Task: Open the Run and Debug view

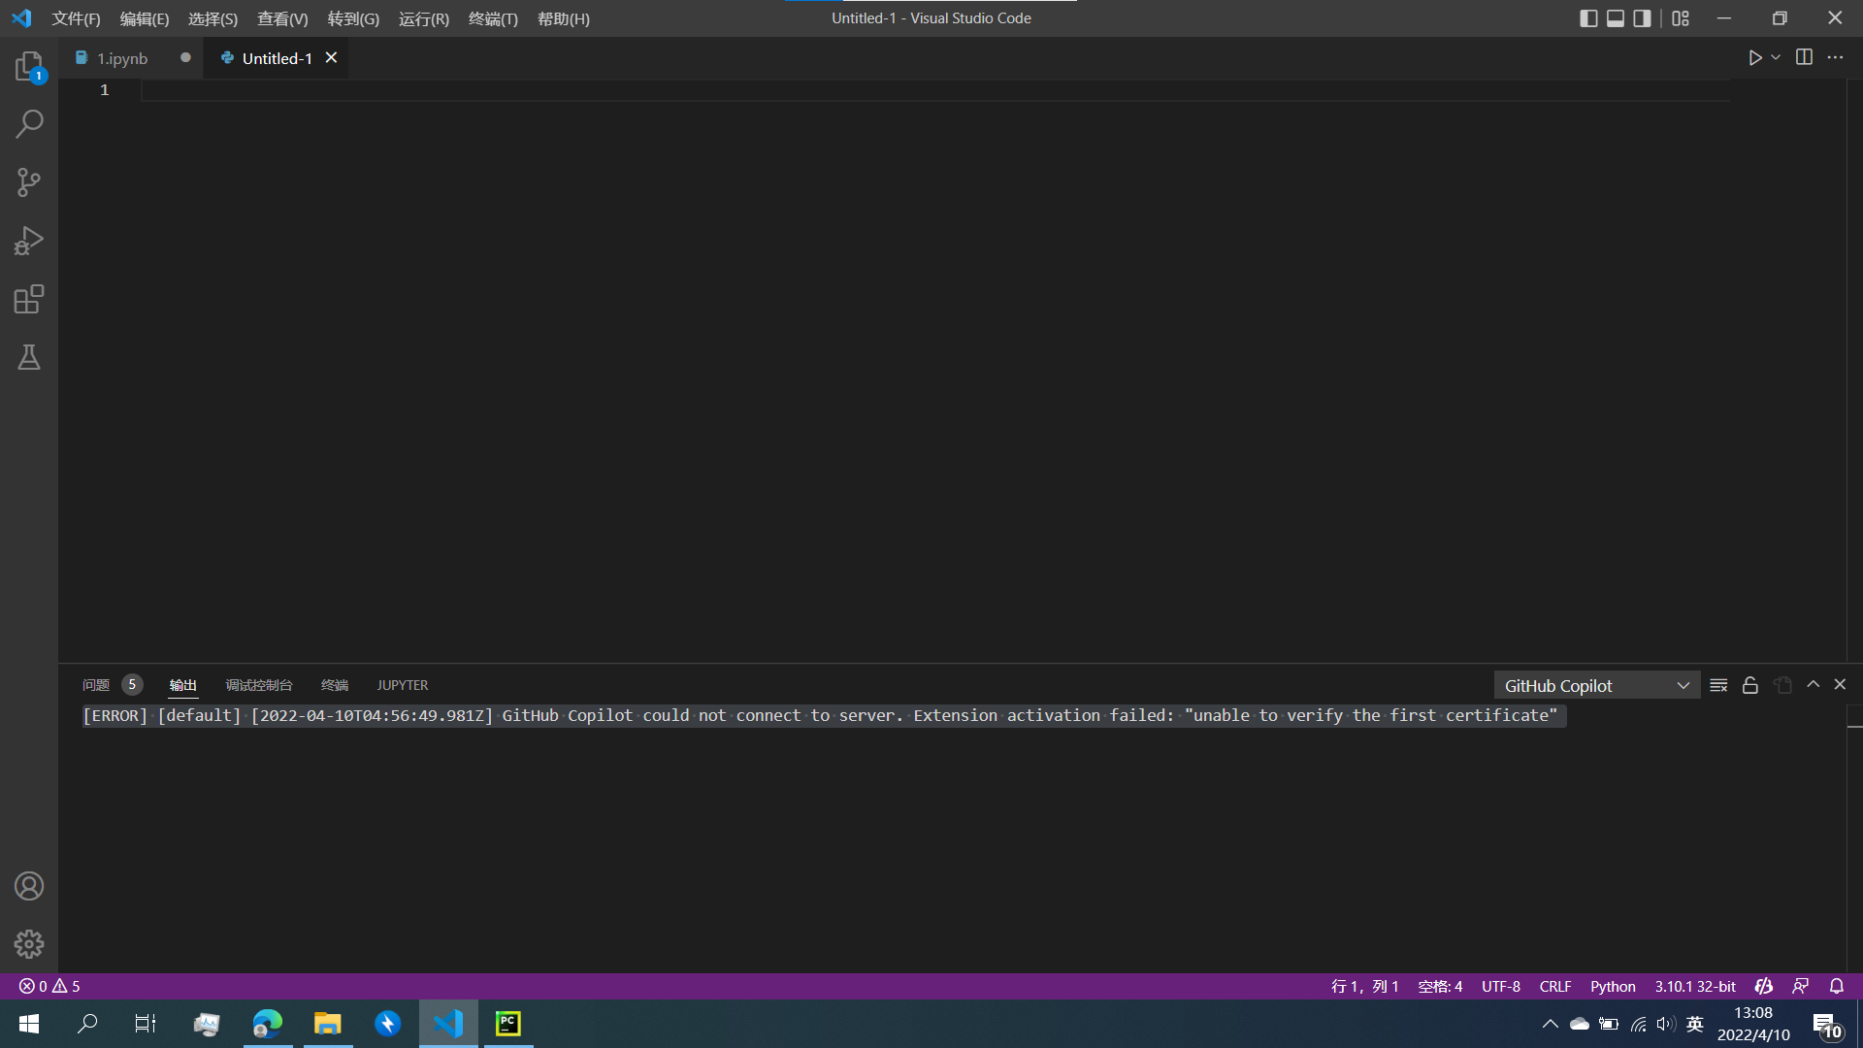Action: pos(28,241)
